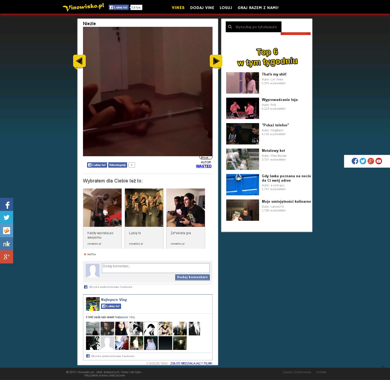Click the Vinowisko.pl logo
The width and height of the screenshot is (390, 380).
(84, 7)
